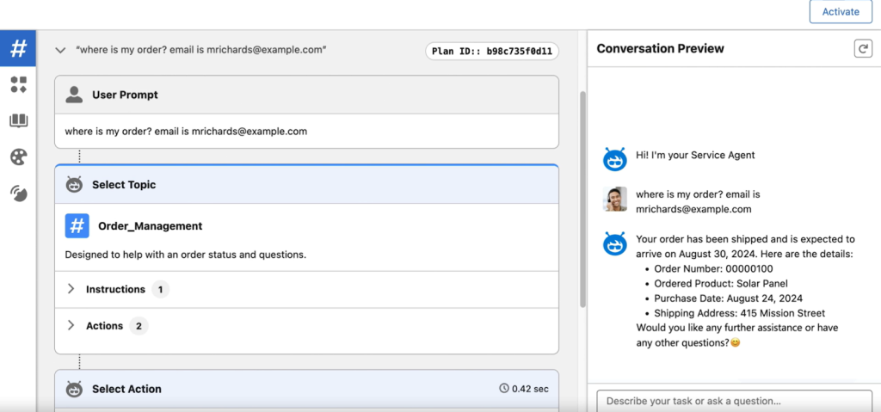Screen dimensions: 881x412
Task: Open the connections signal sidebar icon
Action: coord(19,194)
